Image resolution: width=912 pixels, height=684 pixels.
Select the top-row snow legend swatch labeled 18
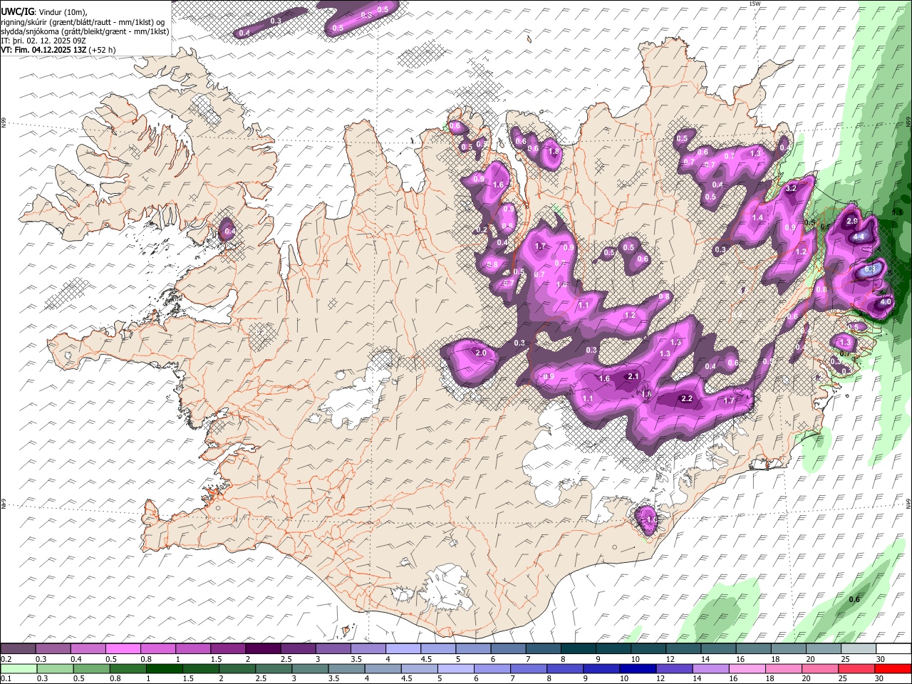[x=787, y=648]
